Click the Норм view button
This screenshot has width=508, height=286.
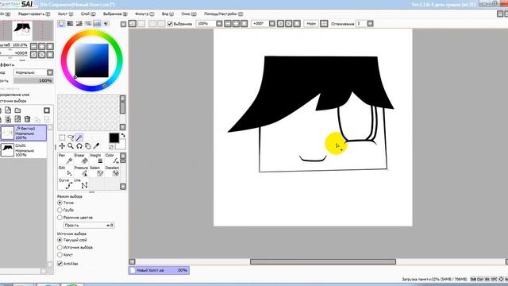[x=311, y=23]
